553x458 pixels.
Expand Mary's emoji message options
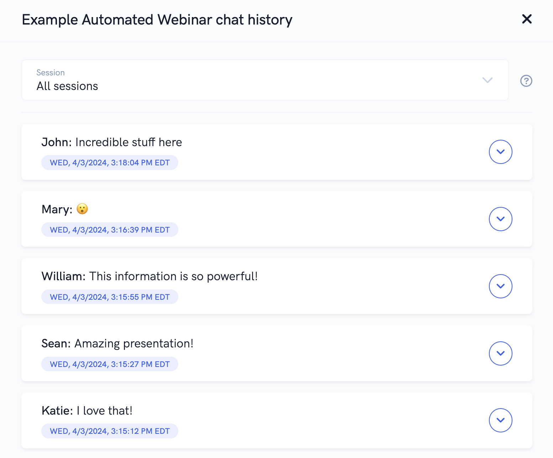(500, 219)
